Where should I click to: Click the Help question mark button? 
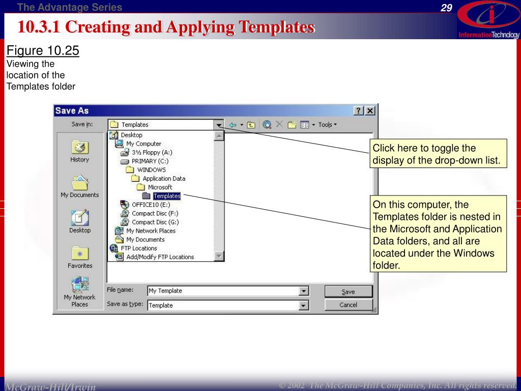tap(359, 110)
